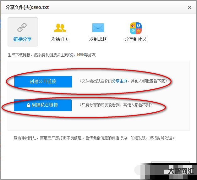Close the 分享文件 dialog with X
The width and height of the screenshot is (197, 180).
(189, 7)
